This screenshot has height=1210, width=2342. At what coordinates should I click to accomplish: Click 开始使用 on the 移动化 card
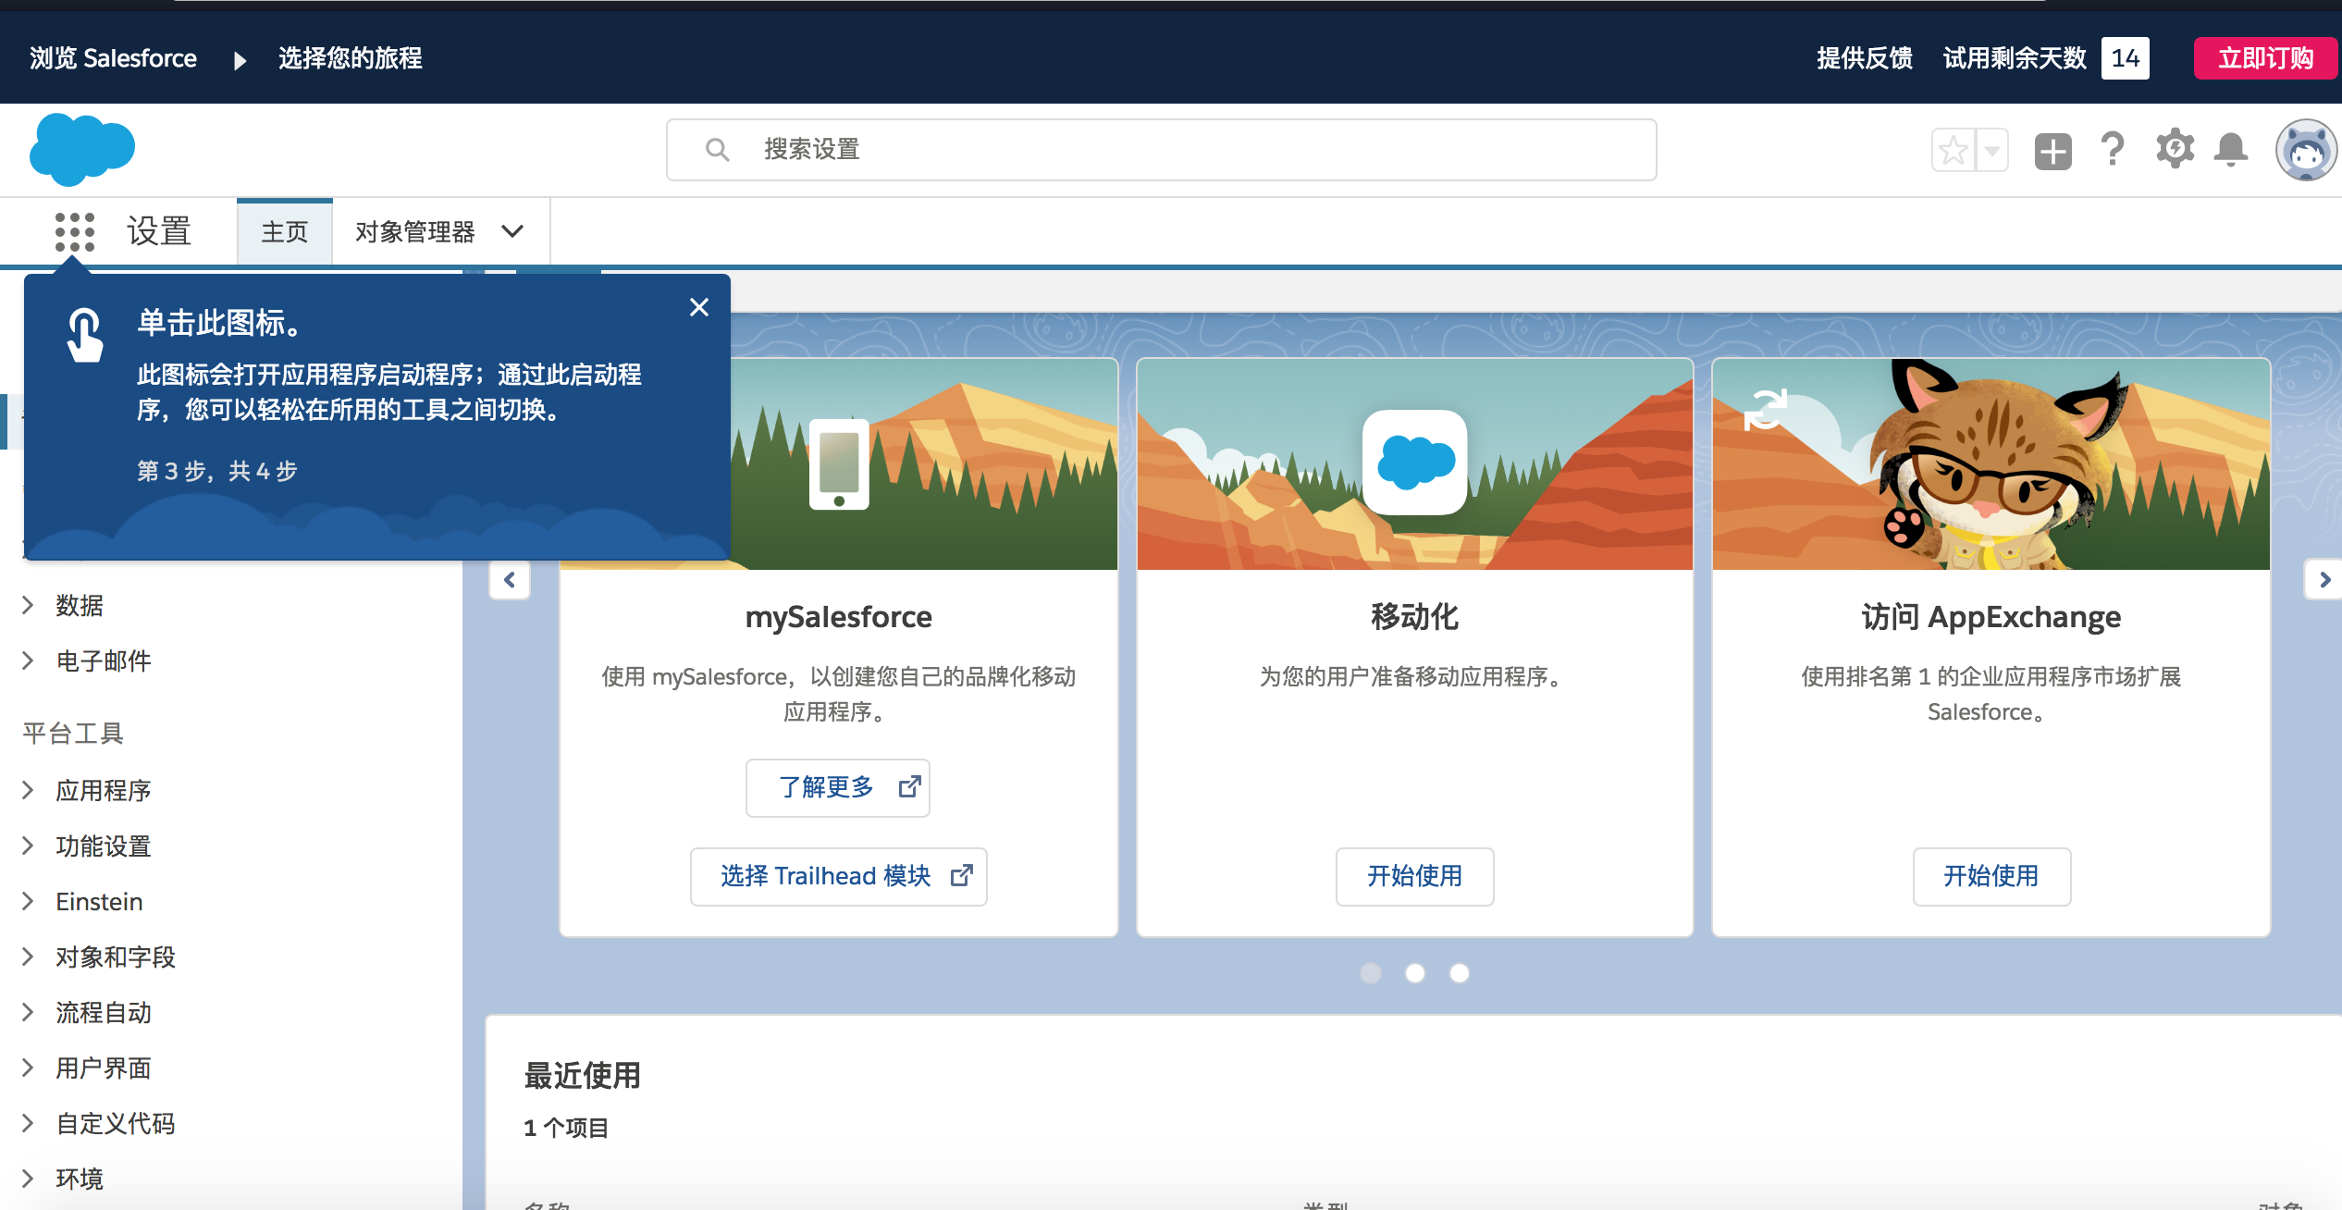(1414, 876)
